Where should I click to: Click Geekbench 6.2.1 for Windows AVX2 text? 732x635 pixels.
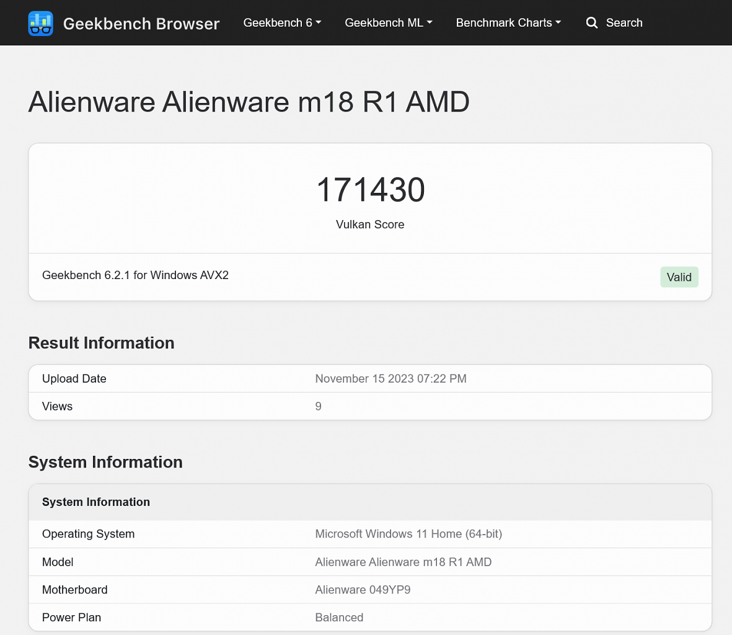click(135, 275)
